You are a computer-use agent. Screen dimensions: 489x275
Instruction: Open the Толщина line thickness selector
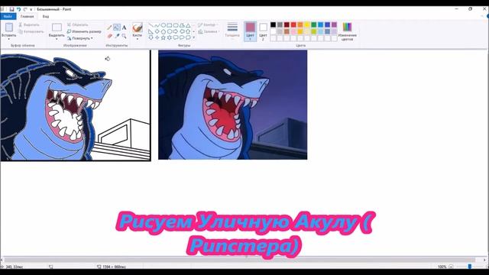[232, 30]
